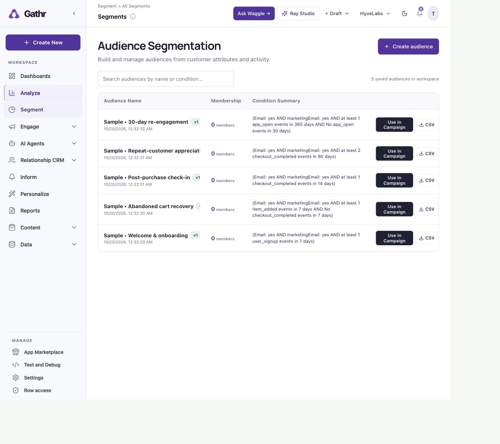Click the Engage megaphone icon
500x444 pixels.
(x=12, y=127)
